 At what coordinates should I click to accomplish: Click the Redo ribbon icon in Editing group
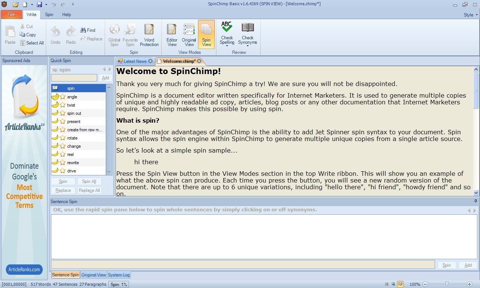tap(71, 31)
